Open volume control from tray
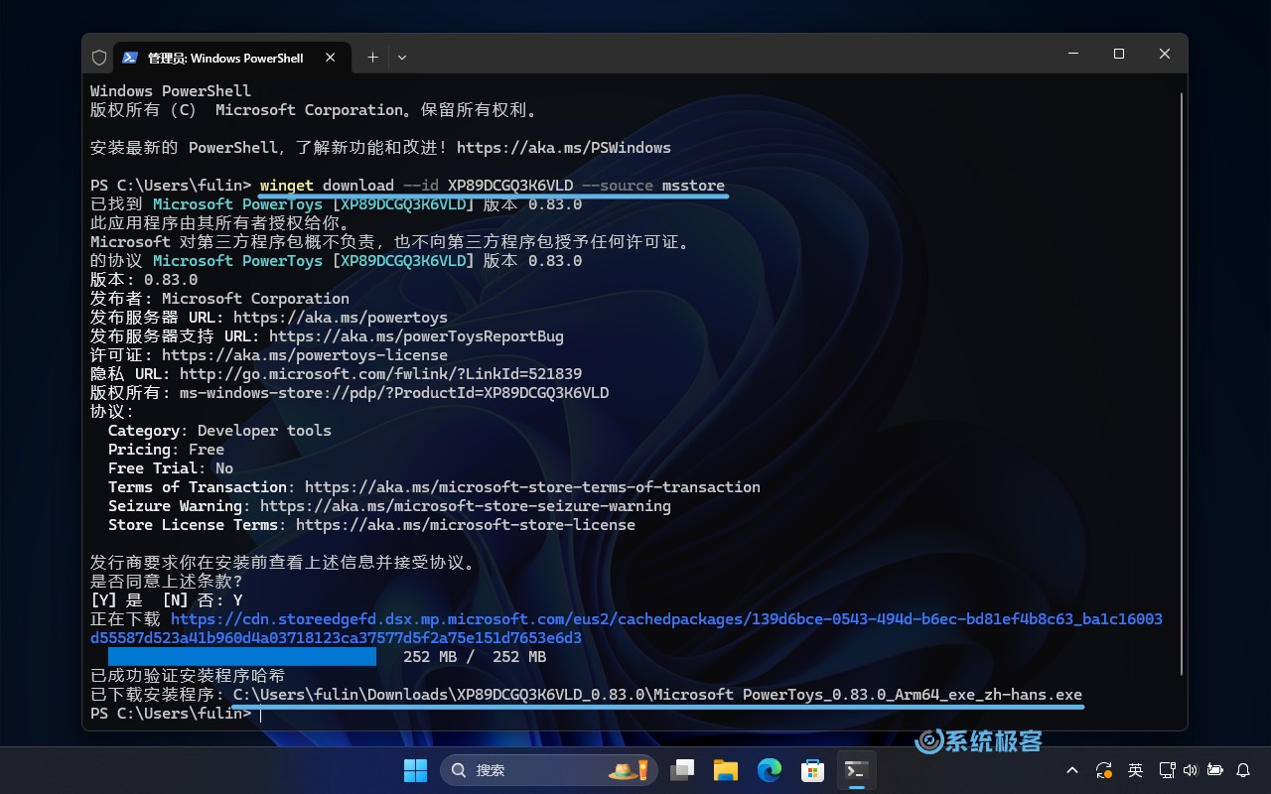 pyautogui.click(x=1190, y=770)
